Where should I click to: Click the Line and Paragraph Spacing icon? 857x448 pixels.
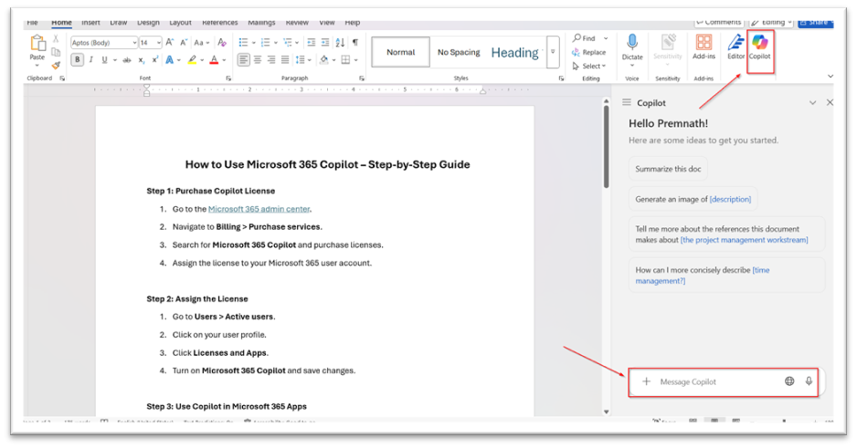300,60
